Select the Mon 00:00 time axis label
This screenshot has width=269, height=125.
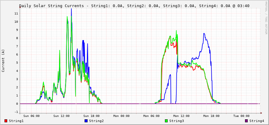pos(121,116)
